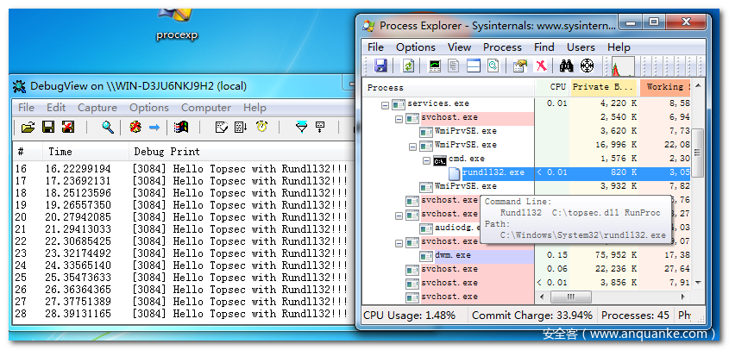729x350 pixels.
Task: Open the Process menu in Process Explorer
Action: (x=502, y=47)
